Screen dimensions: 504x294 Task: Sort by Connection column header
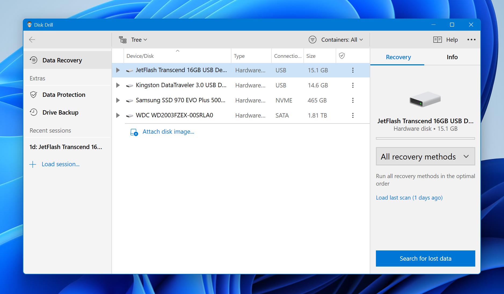(x=288, y=56)
